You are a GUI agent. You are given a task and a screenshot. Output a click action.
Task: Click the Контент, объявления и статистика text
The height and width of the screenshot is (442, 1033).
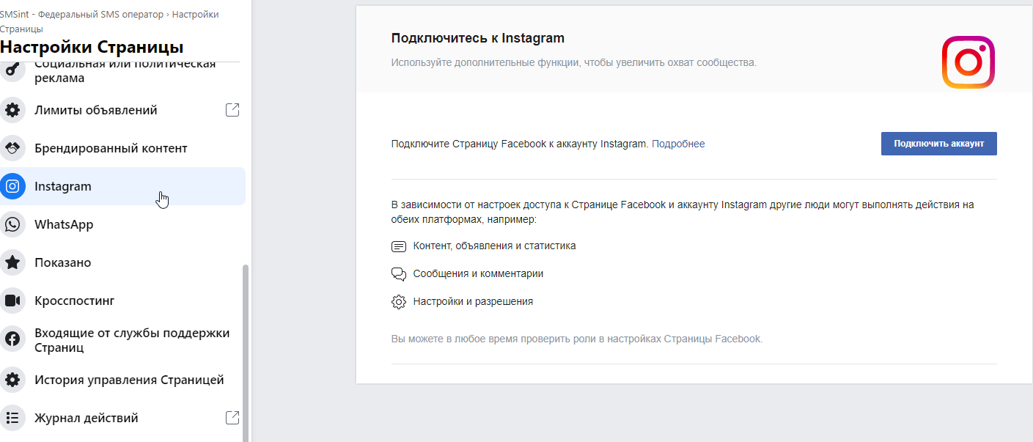click(x=494, y=246)
